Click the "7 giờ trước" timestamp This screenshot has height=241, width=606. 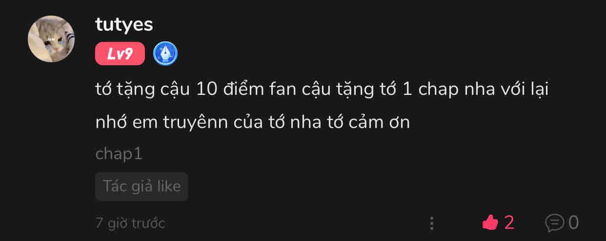tap(130, 223)
